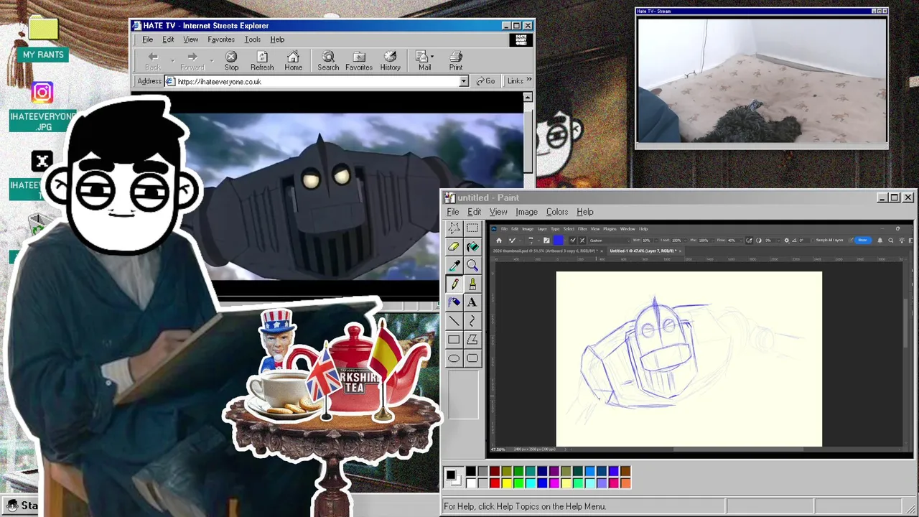The height and width of the screenshot is (517, 919).
Task: Open the Tools menu in the browser
Action: (252, 39)
